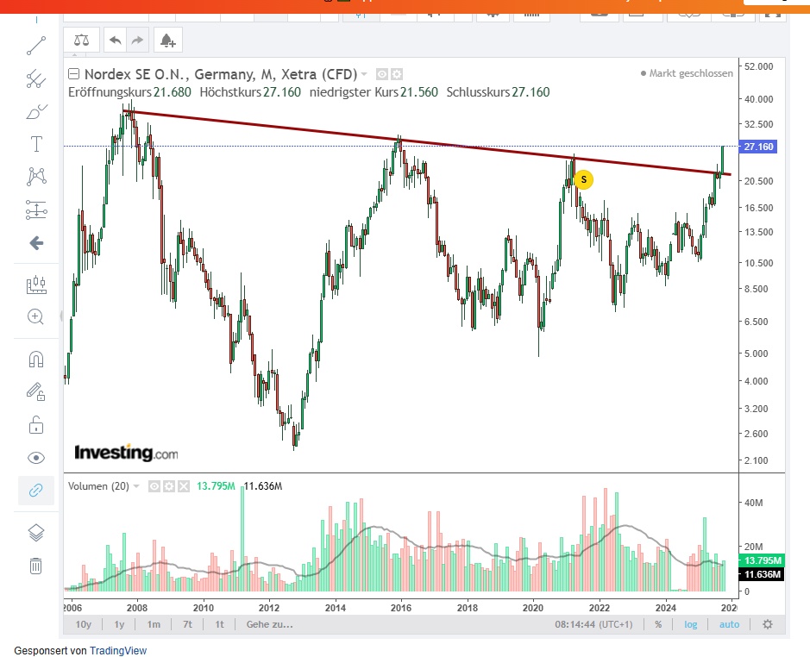The width and height of the screenshot is (810, 657).
Task: Toggle magnet mode in the sidebar
Action: 36,359
